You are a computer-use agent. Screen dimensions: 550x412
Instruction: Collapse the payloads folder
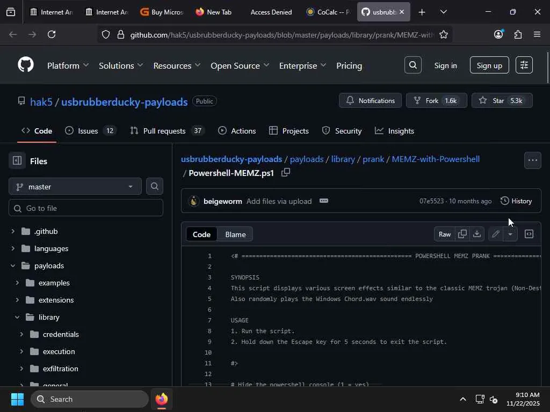(13, 266)
